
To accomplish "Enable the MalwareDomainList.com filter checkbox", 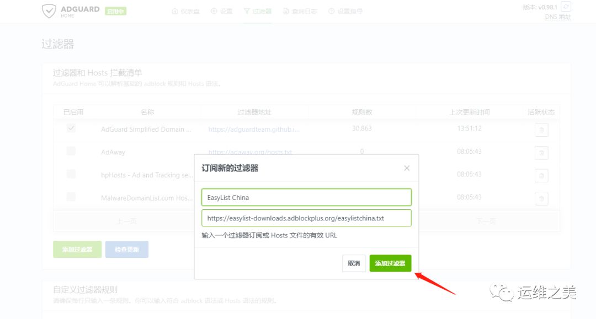I will [71, 197].
